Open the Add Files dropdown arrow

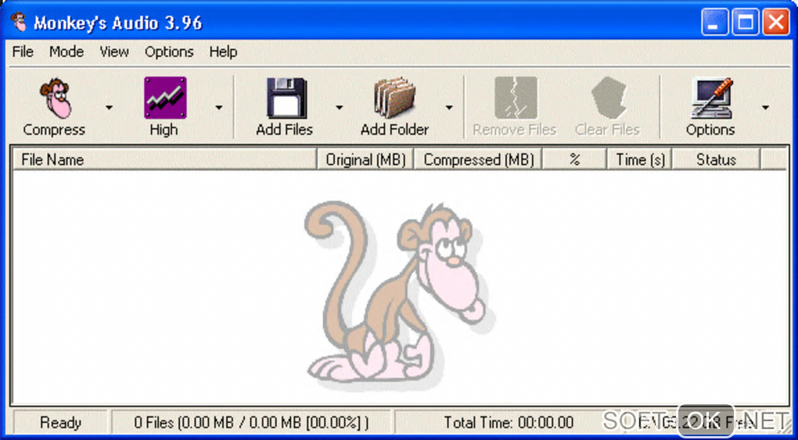point(339,107)
